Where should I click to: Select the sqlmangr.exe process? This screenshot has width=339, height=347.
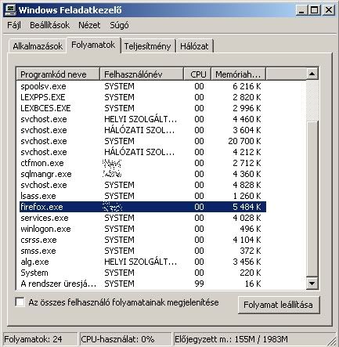(142, 174)
